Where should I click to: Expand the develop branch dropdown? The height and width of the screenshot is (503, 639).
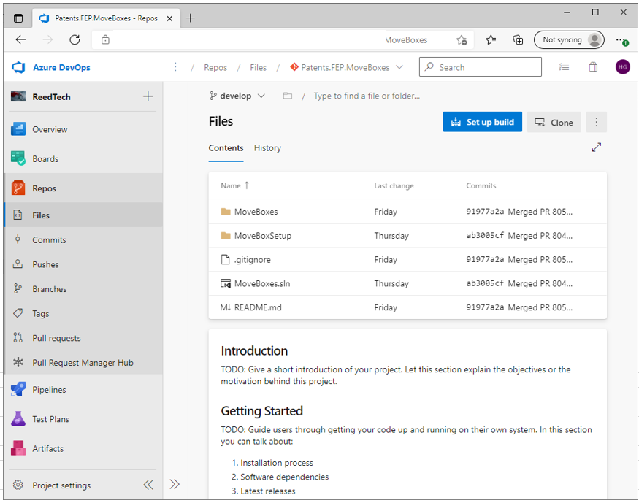point(237,96)
